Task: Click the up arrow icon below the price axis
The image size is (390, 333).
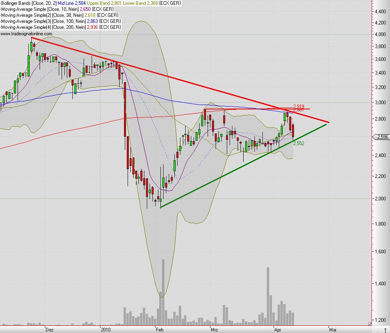Action: [x=385, y=330]
